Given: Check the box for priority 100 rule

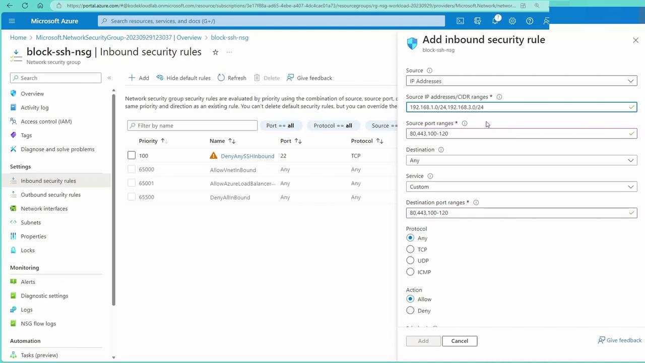Looking at the screenshot, I should pos(132,156).
